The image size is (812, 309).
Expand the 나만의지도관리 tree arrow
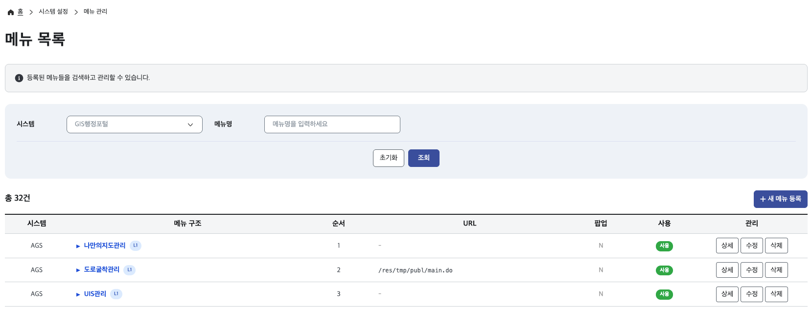tap(78, 246)
